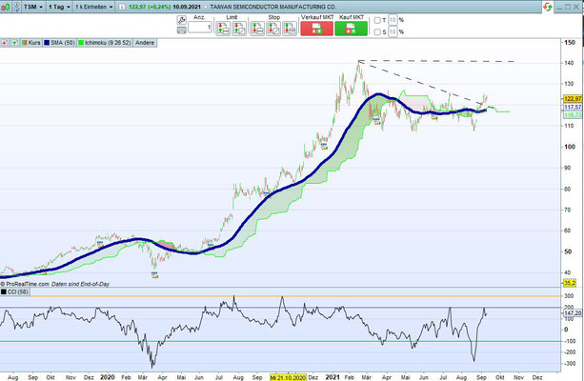Click the 116,73 Ichimoku value label
The height and width of the screenshot is (381, 584).
573,114
